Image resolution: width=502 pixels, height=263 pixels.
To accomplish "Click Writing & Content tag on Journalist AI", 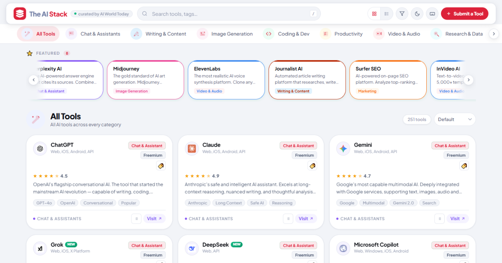I will click(x=293, y=91).
